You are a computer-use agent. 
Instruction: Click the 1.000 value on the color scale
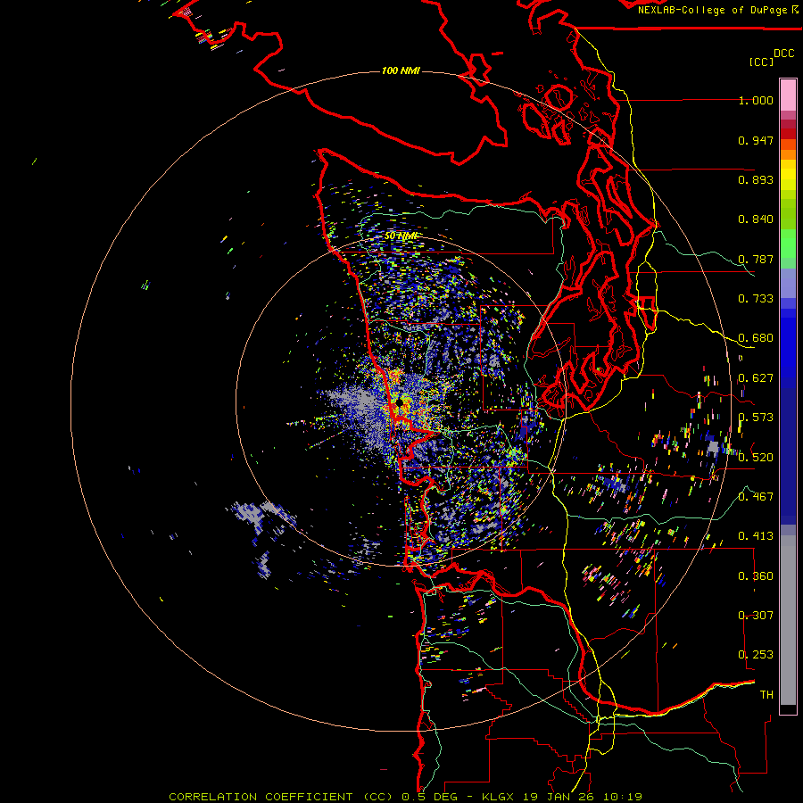tap(756, 100)
